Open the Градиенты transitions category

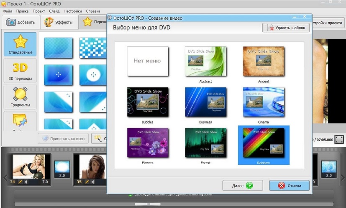(x=20, y=96)
